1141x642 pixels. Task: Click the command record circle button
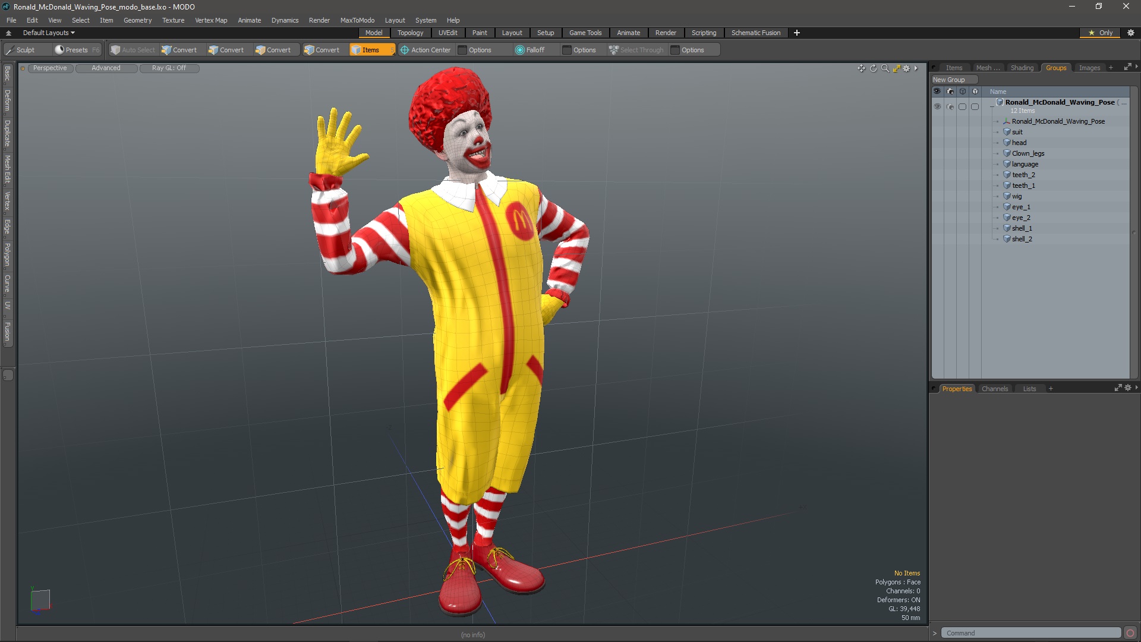(x=1130, y=633)
